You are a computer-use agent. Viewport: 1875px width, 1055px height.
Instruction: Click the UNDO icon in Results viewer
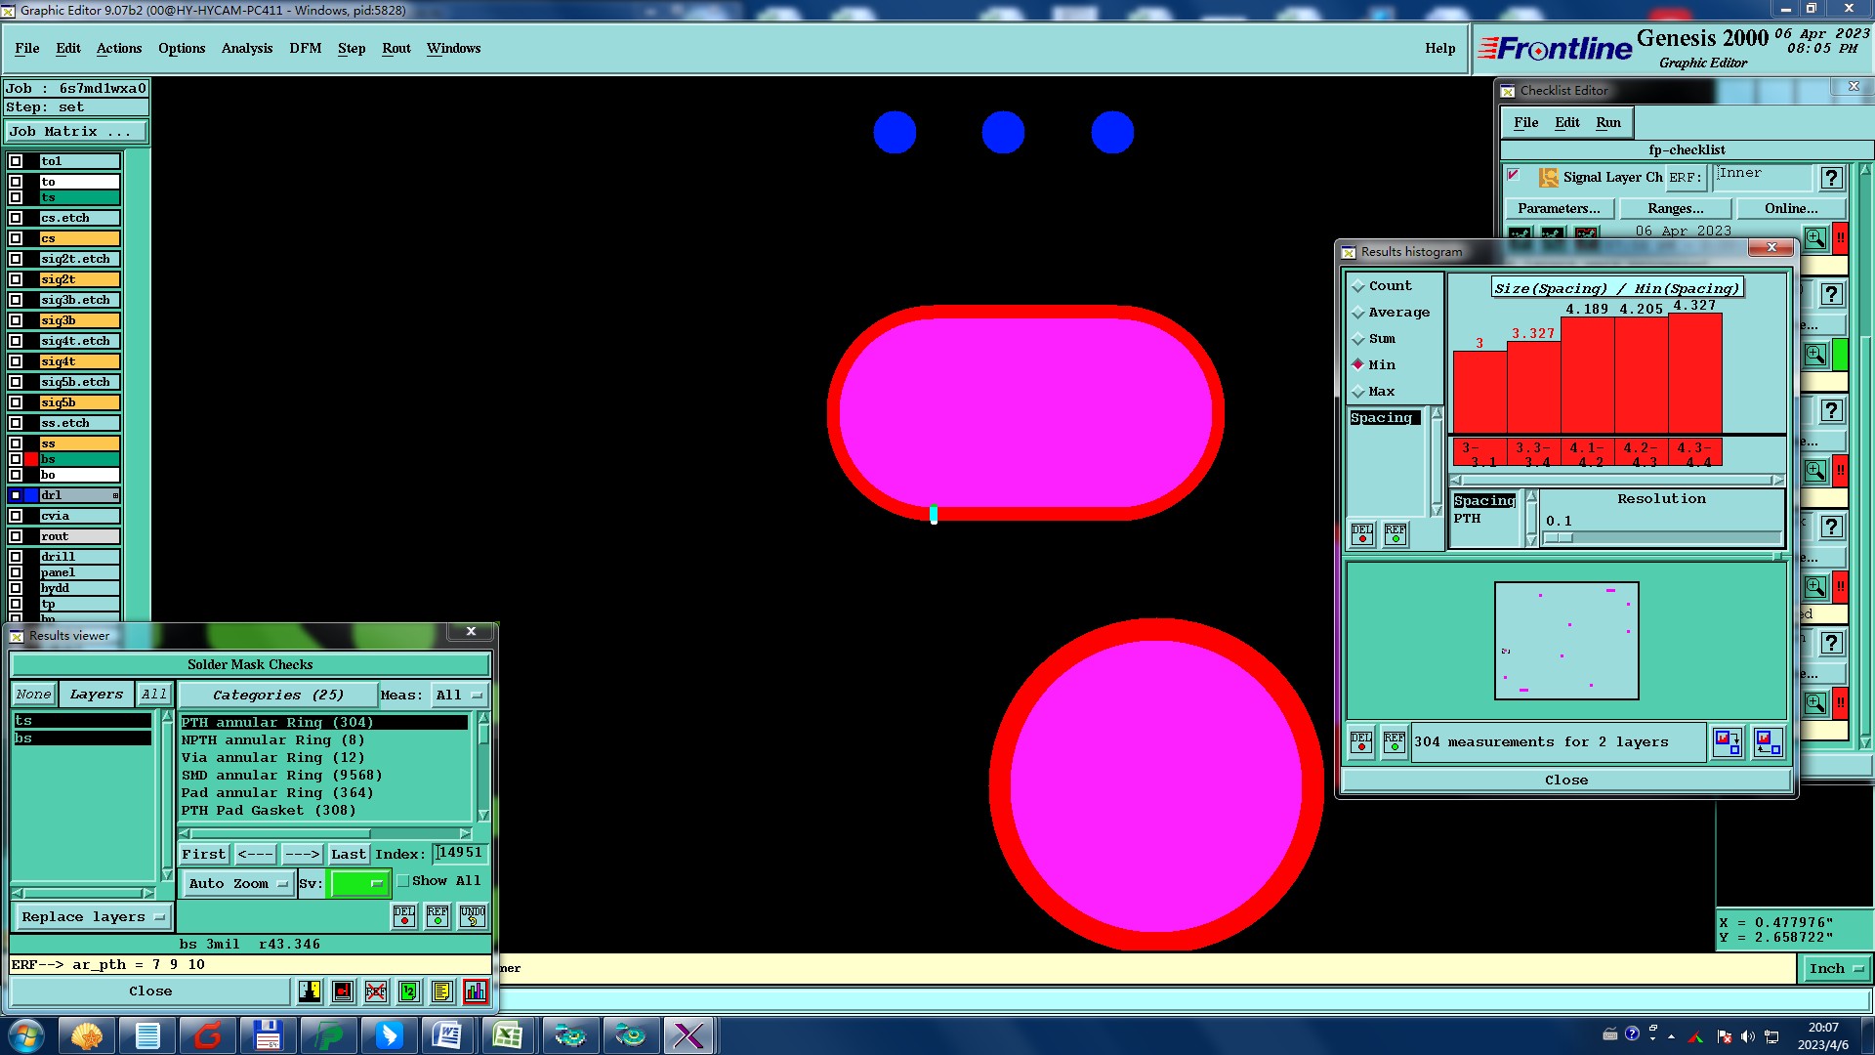473,916
